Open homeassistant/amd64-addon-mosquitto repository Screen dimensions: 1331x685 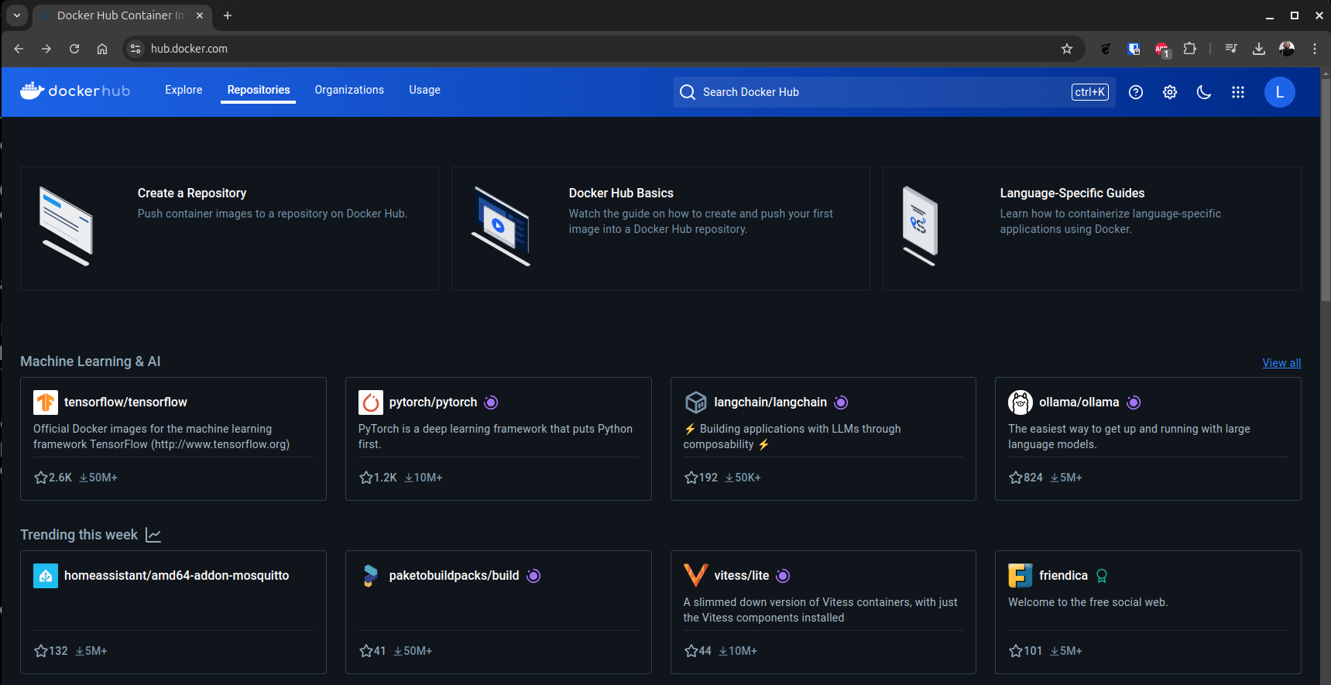point(177,576)
